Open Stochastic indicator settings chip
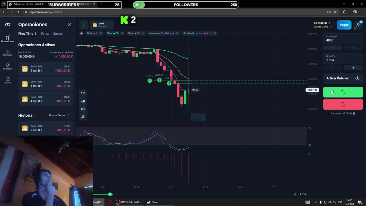The image size is (366, 206). pos(197,33)
